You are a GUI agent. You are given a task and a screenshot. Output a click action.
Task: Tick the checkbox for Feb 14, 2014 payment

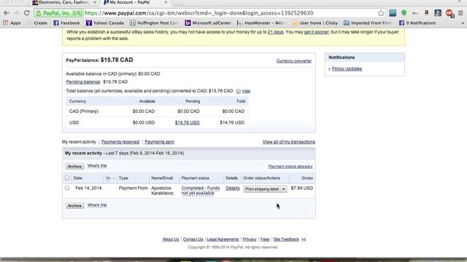(67, 188)
